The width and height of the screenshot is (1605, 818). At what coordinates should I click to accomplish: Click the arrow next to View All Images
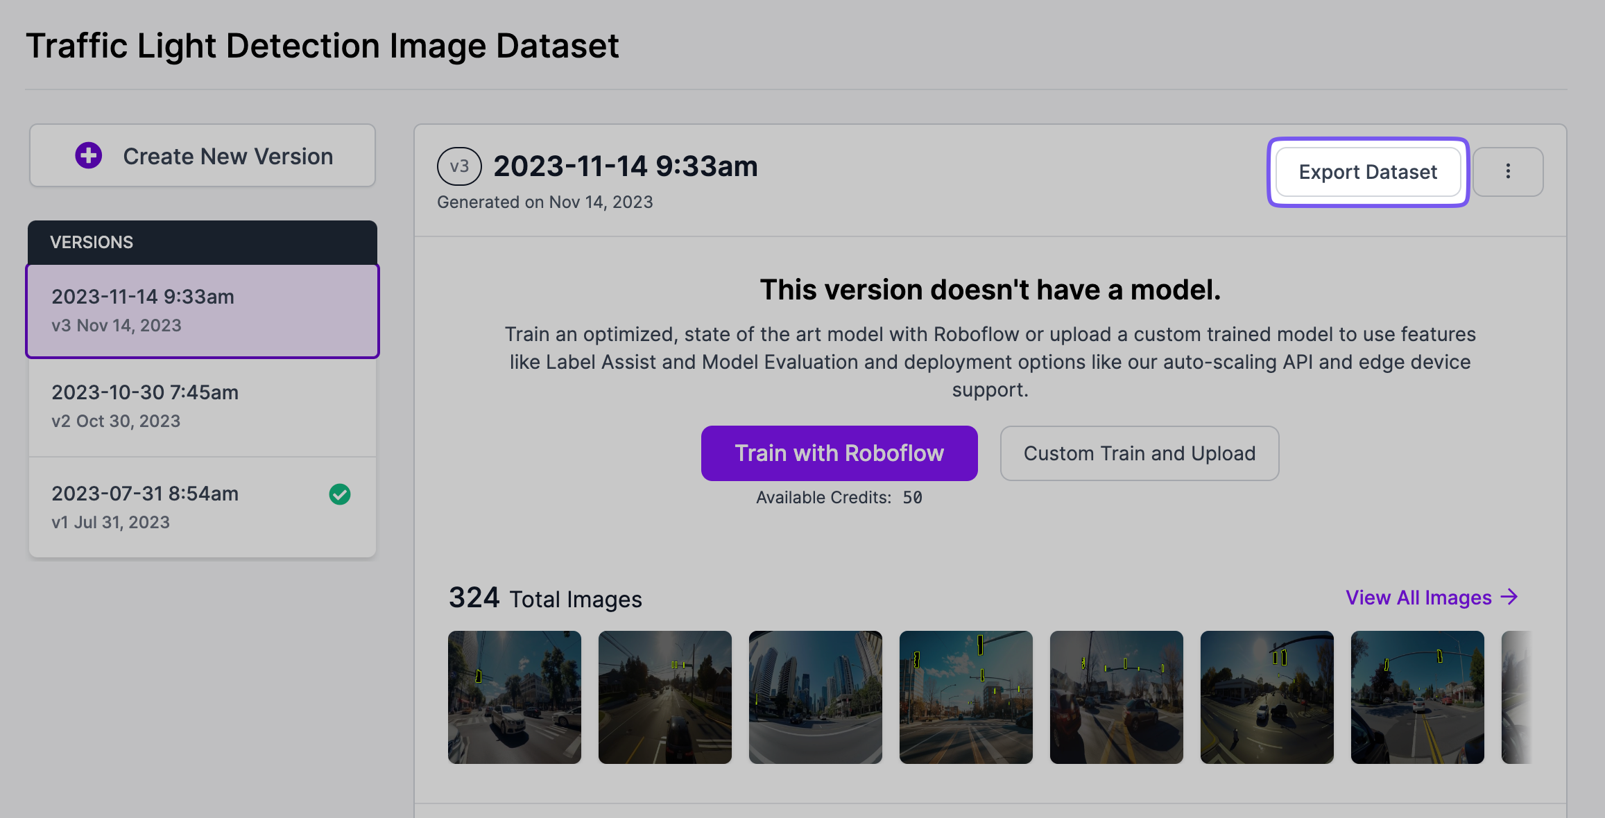coord(1509,597)
